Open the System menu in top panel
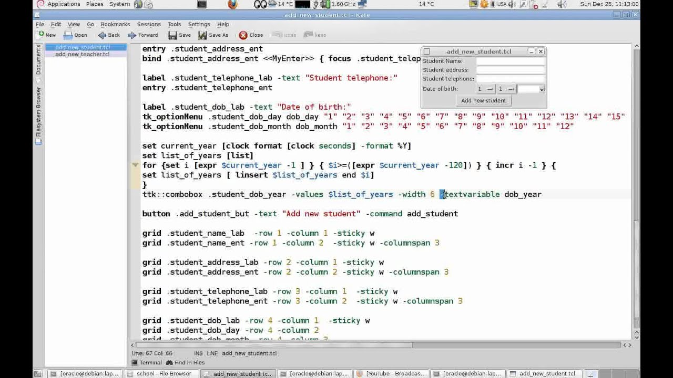The image size is (673, 378). 119,4
